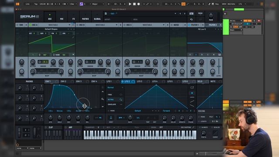Click the save preset disk icon
This screenshot has height=157, width=279.
(105, 14)
